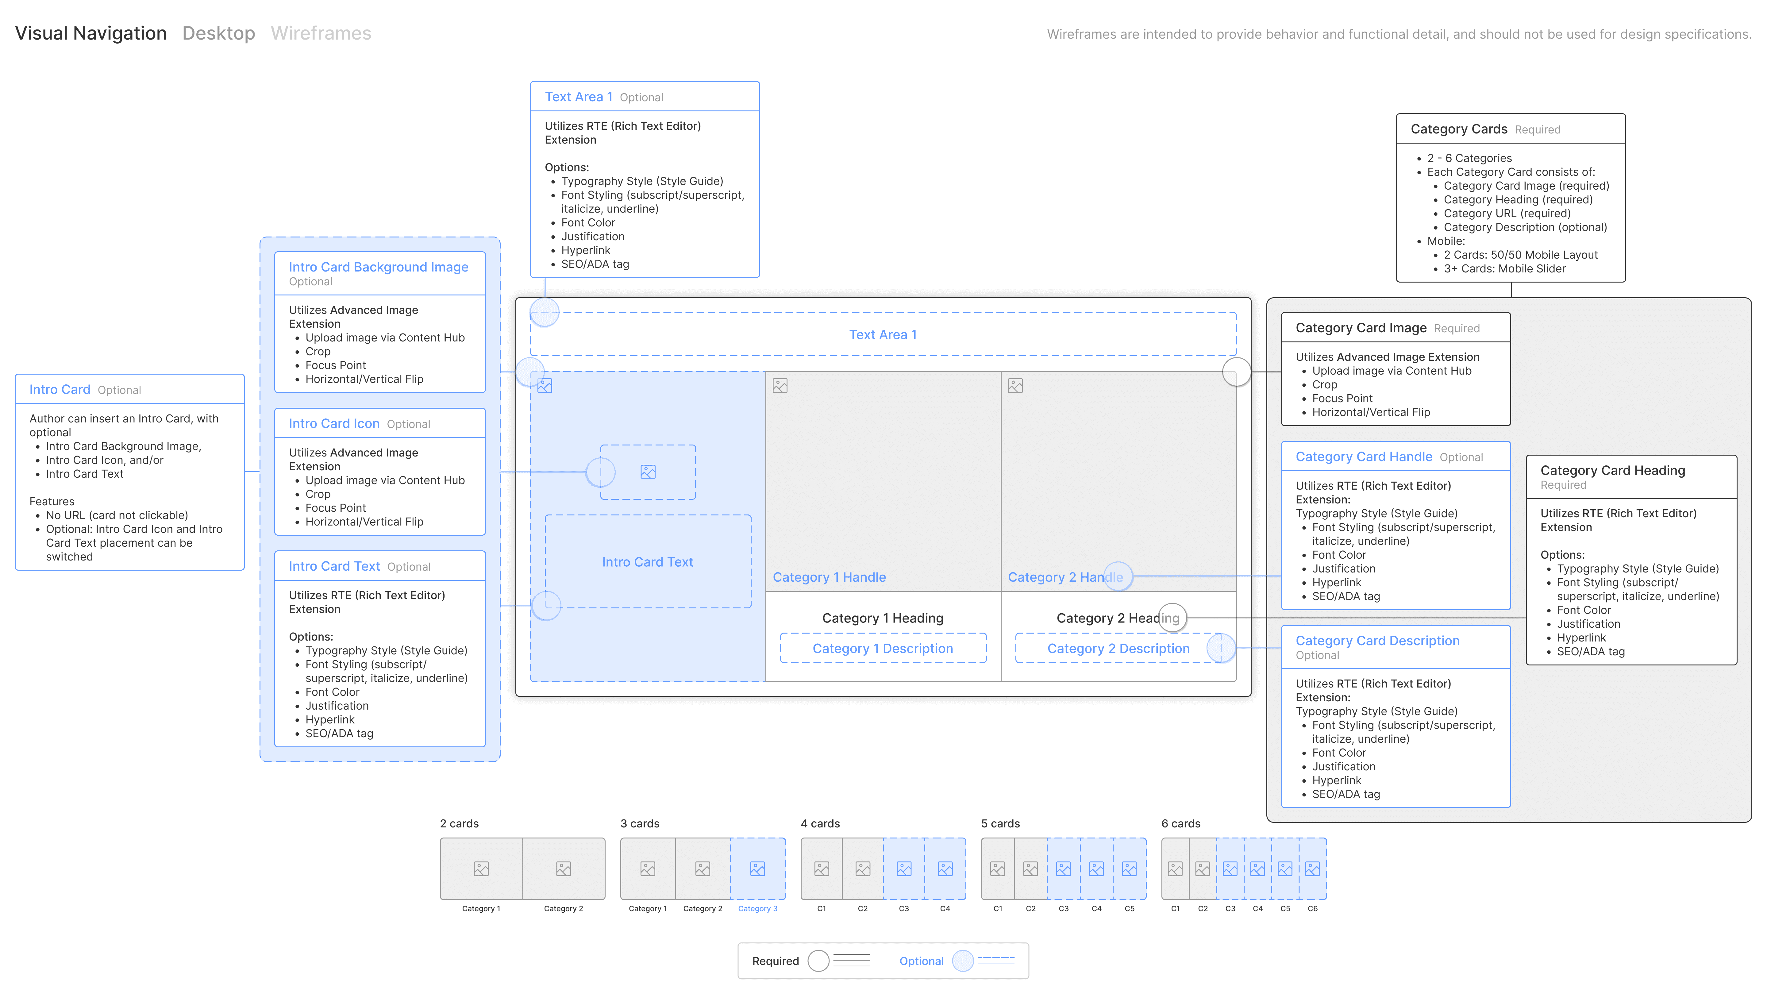Click the Intro Card Background Image annotation title
The width and height of the screenshot is (1767, 994).
tap(378, 267)
